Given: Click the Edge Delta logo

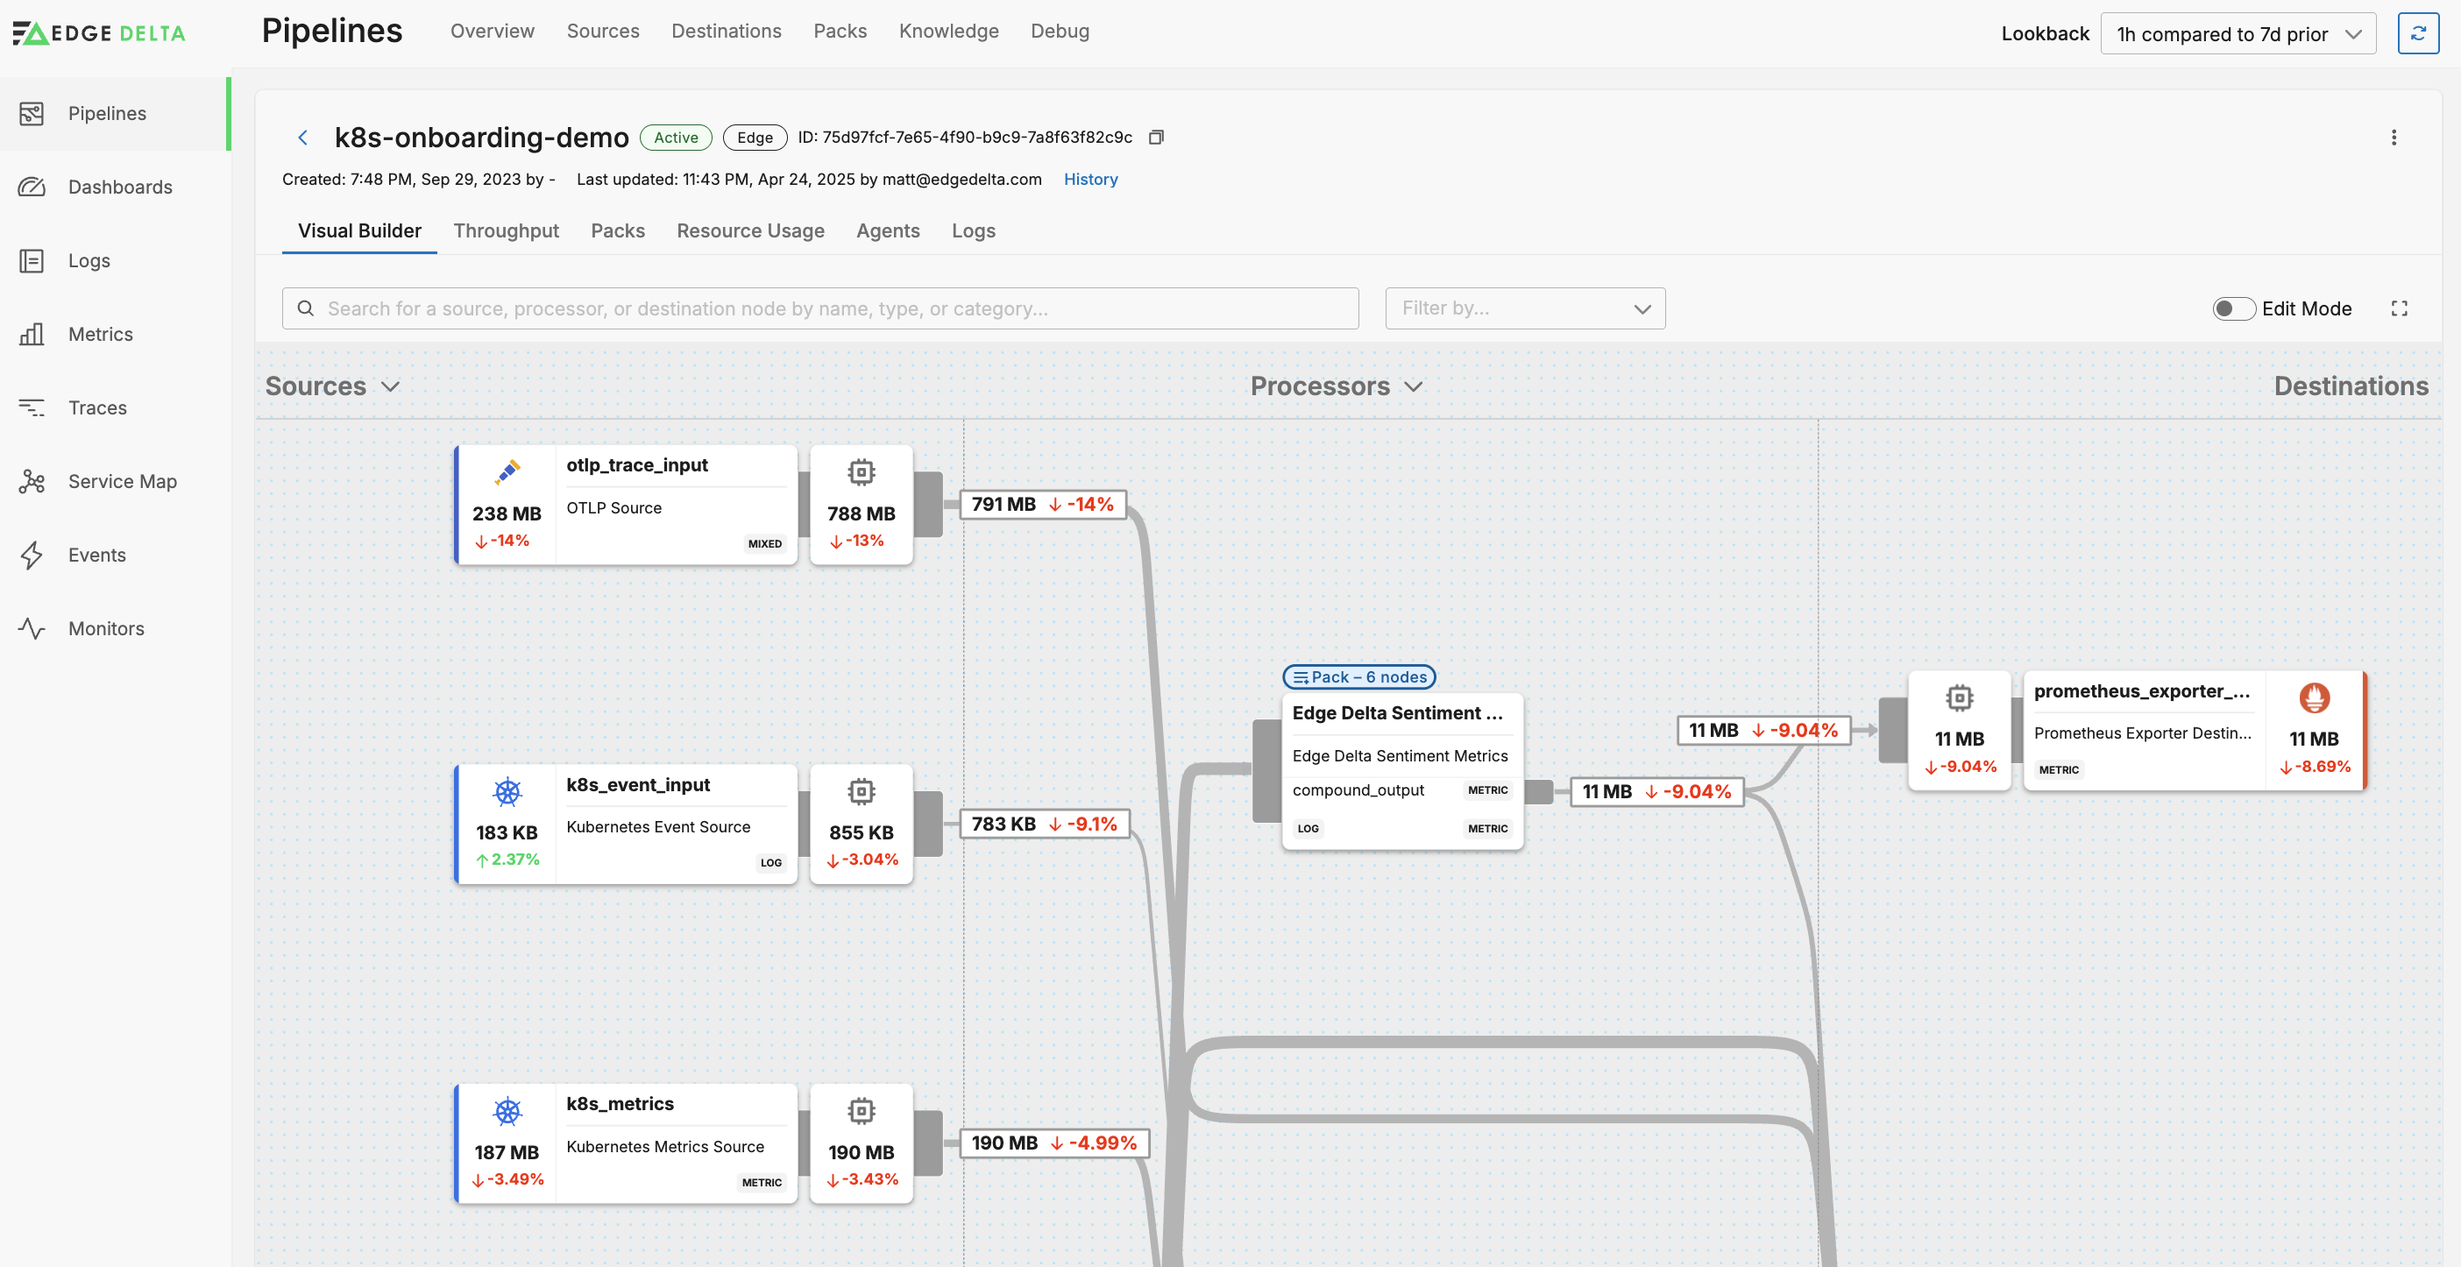Looking at the screenshot, I should coord(99,33).
